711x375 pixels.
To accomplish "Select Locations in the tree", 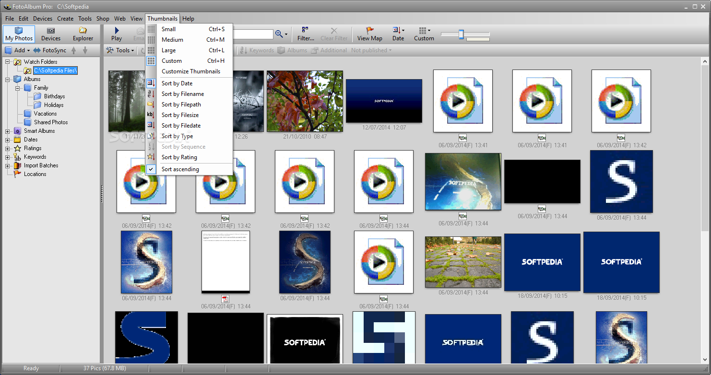I will pyautogui.click(x=35, y=174).
